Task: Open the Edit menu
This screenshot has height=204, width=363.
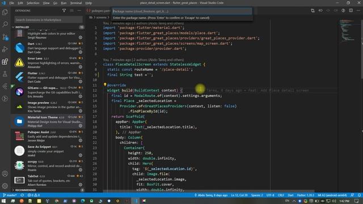Action: click(20, 3)
